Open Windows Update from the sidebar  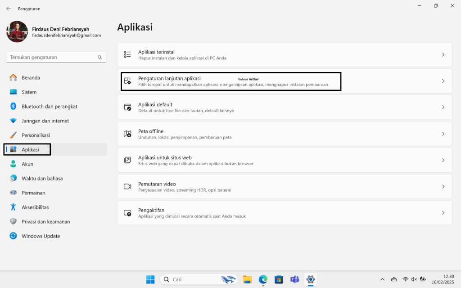(41, 236)
